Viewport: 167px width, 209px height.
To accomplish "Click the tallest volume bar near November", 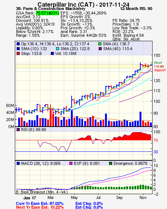I will 140,119.
